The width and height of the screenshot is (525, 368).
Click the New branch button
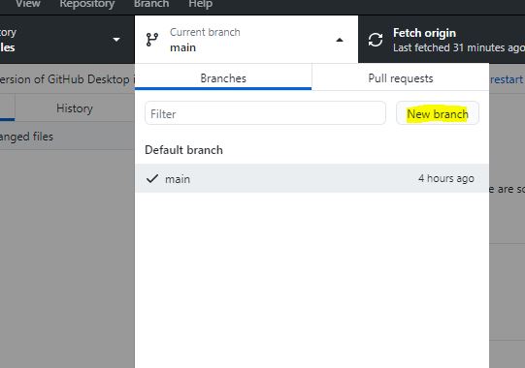438,113
